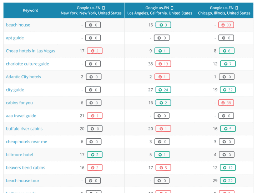The image size is (257, 193).
Task: Click the red down-arrow badge showing 33 for beach house
Action: (x=226, y=25)
